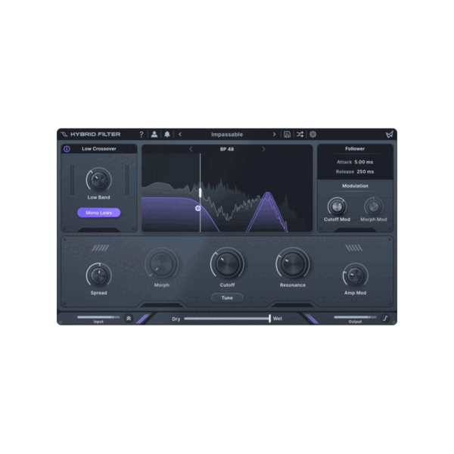The image size is (454, 454).
Task: Click the crossover line handle in display
Action: pos(200,192)
